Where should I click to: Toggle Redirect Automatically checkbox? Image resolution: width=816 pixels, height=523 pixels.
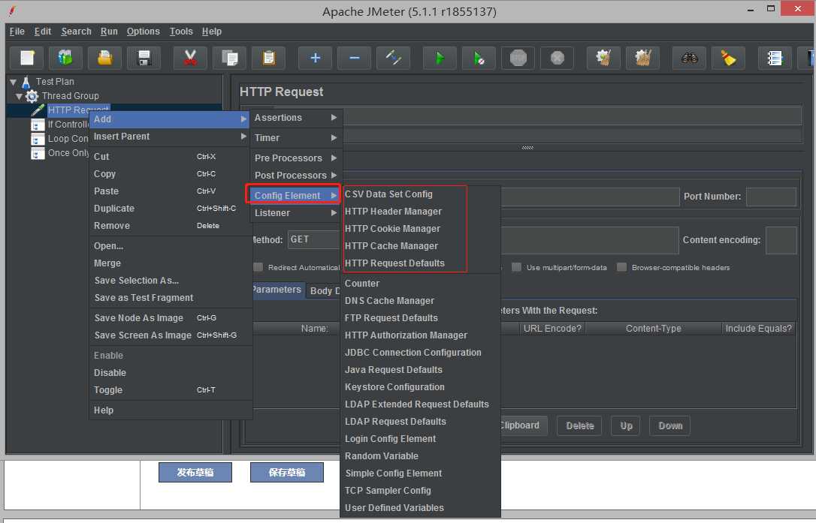[x=258, y=267]
